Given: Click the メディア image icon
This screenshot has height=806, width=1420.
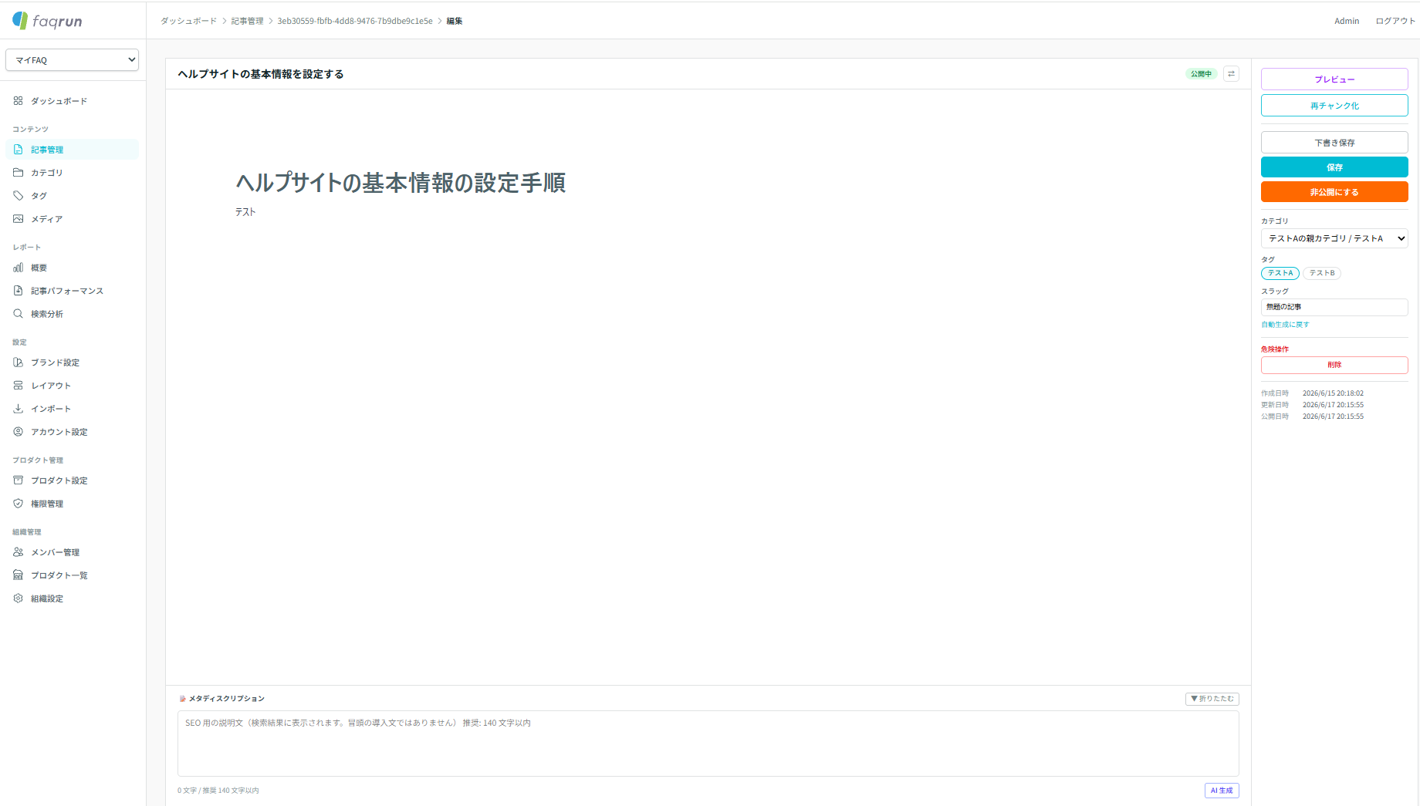Looking at the screenshot, I should tap(18, 219).
